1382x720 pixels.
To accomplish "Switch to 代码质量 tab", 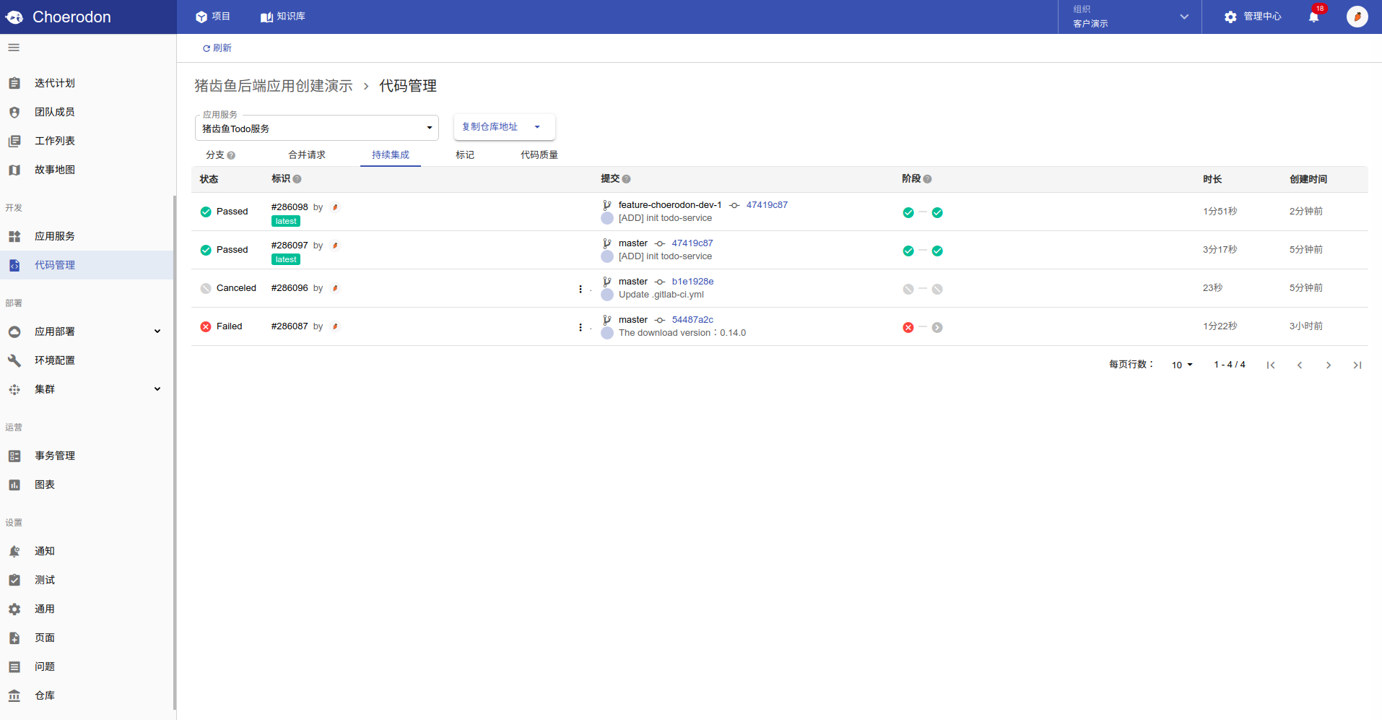I will pos(539,155).
